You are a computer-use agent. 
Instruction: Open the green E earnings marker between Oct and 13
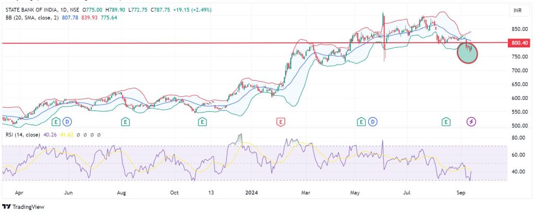coord(202,121)
